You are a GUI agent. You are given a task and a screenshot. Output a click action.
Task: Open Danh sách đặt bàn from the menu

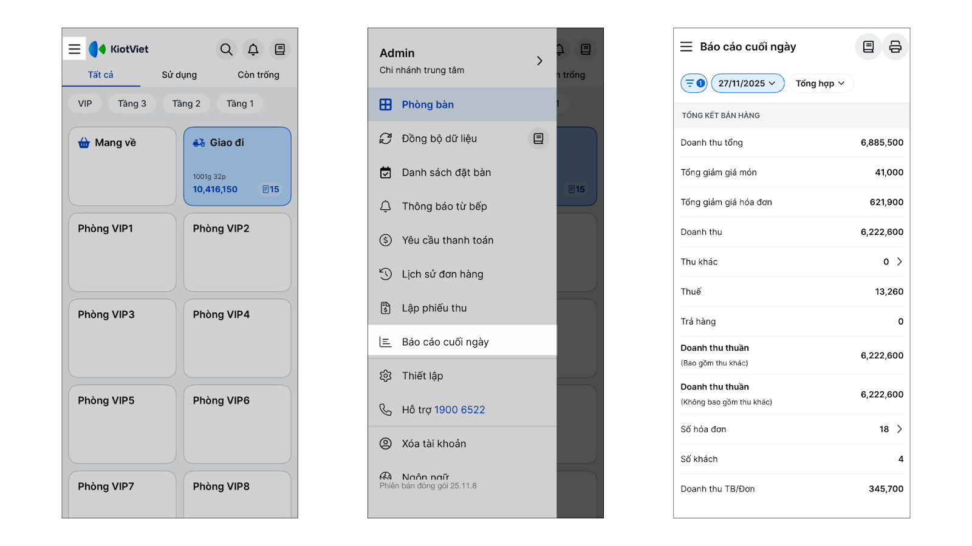coord(462,173)
